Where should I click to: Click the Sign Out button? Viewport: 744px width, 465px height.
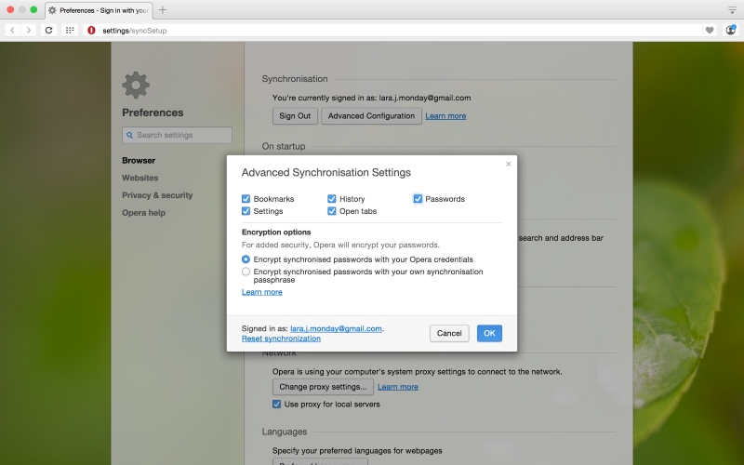click(x=295, y=115)
